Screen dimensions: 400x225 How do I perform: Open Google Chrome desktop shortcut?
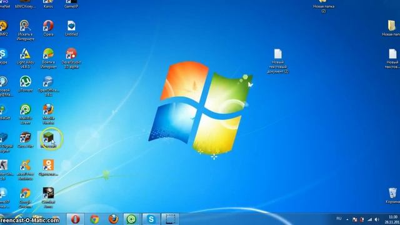click(x=25, y=198)
